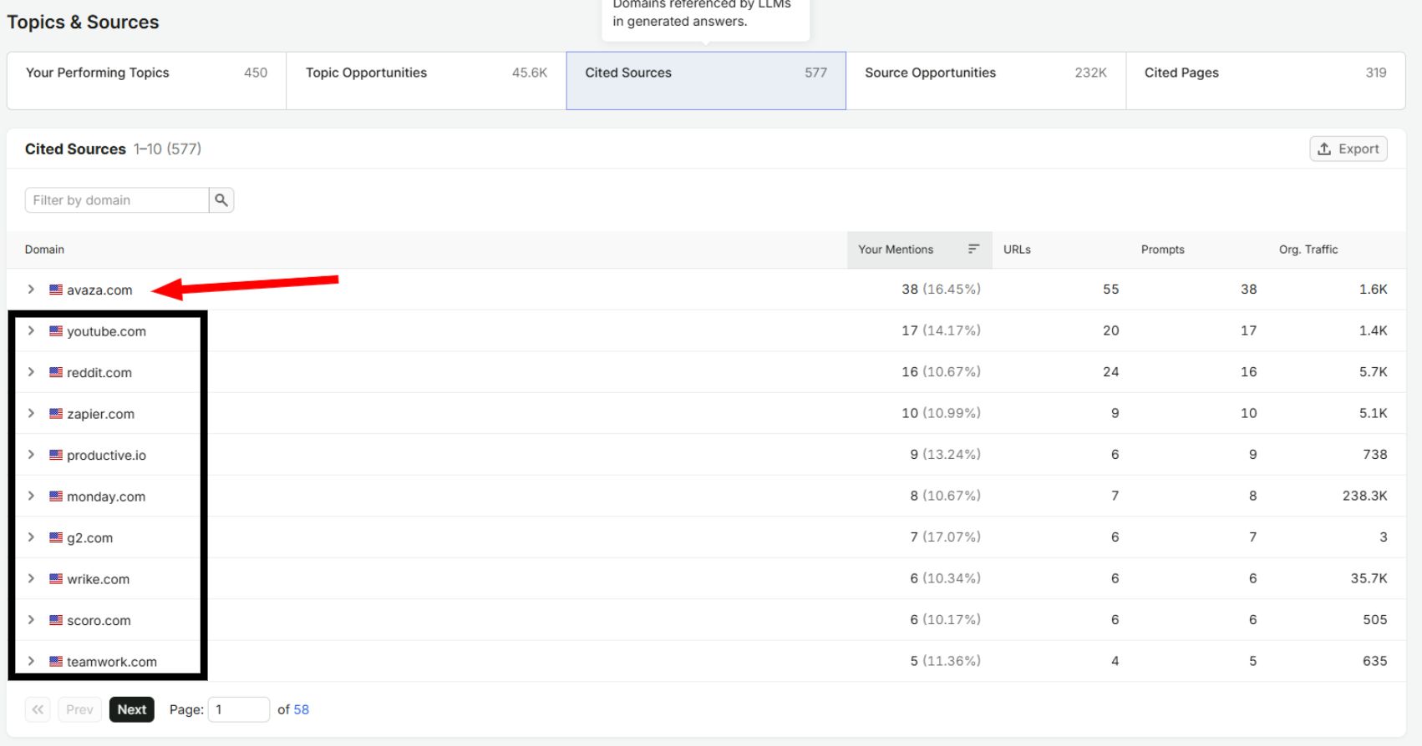The width and height of the screenshot is (1422, 746).
Task: Expand the g2.com row
Action: [31, 537]
